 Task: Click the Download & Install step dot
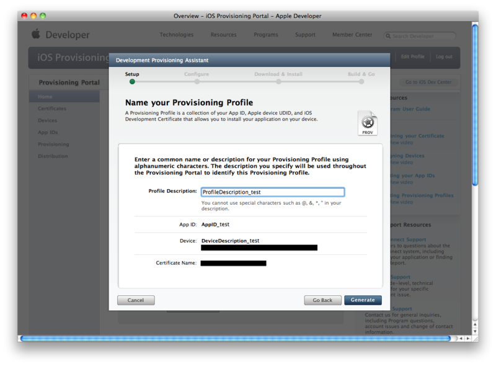point(278,82)
